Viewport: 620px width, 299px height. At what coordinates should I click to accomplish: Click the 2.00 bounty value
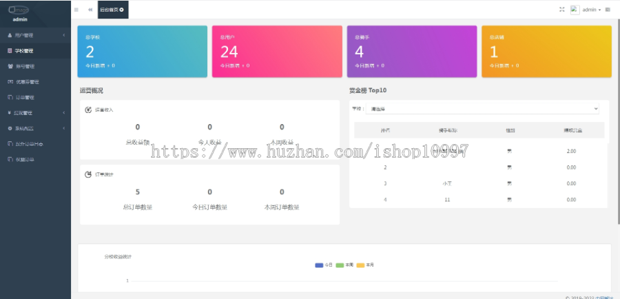[571, 151]
